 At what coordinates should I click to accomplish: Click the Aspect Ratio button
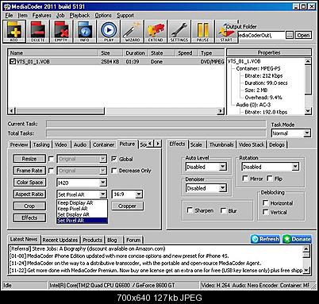coord(29,194)
